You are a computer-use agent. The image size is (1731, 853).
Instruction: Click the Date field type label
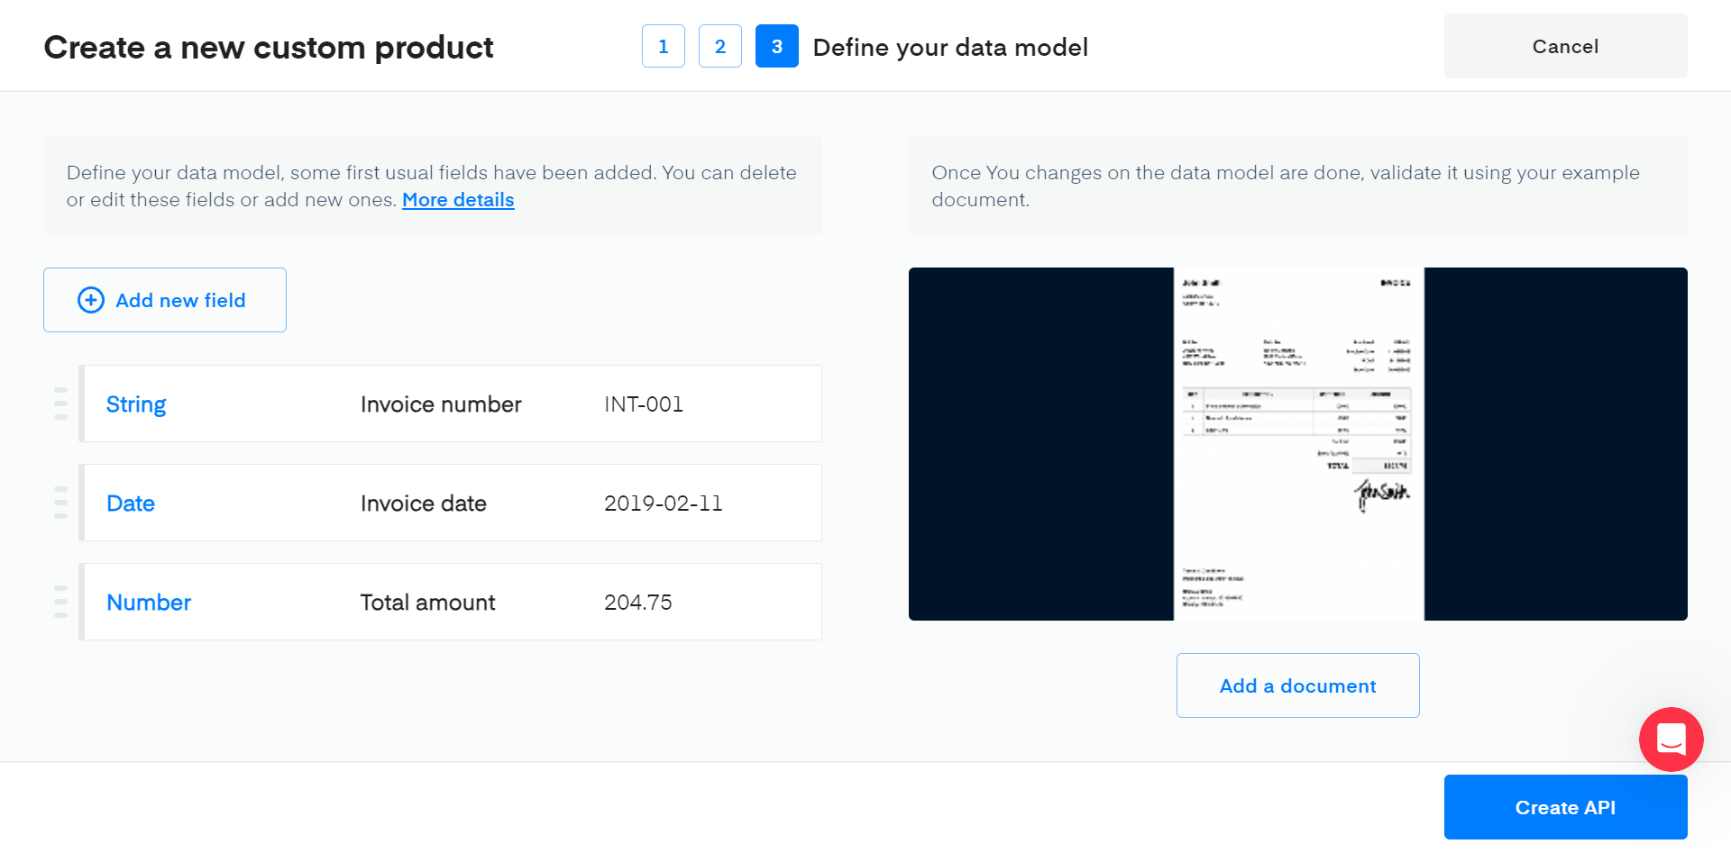tap(131, 504)
